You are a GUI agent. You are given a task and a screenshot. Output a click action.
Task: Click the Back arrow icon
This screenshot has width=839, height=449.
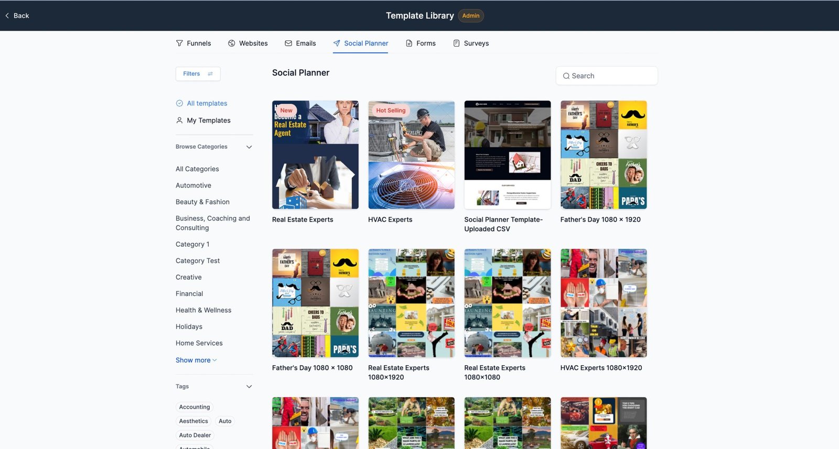(x=7, y=16)
